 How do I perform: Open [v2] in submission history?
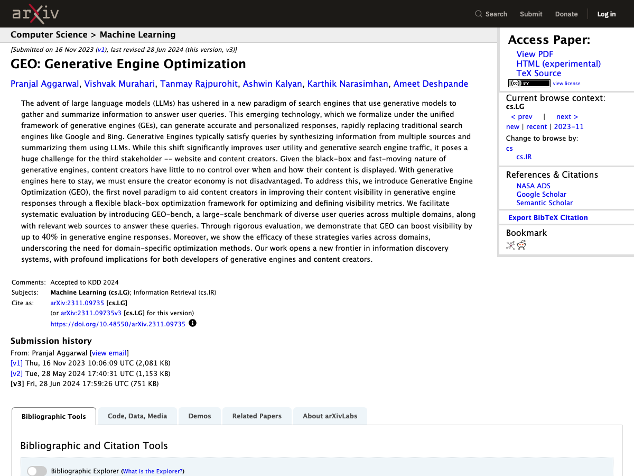point(16,373)
